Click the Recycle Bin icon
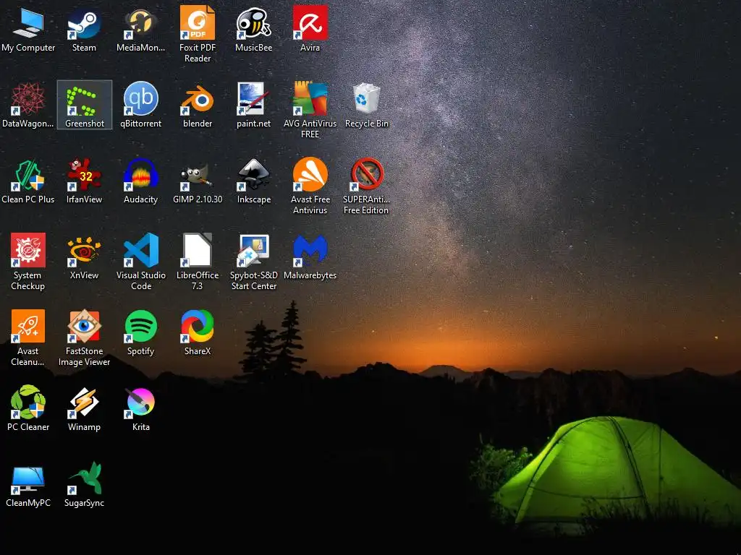 pos(367,98)
